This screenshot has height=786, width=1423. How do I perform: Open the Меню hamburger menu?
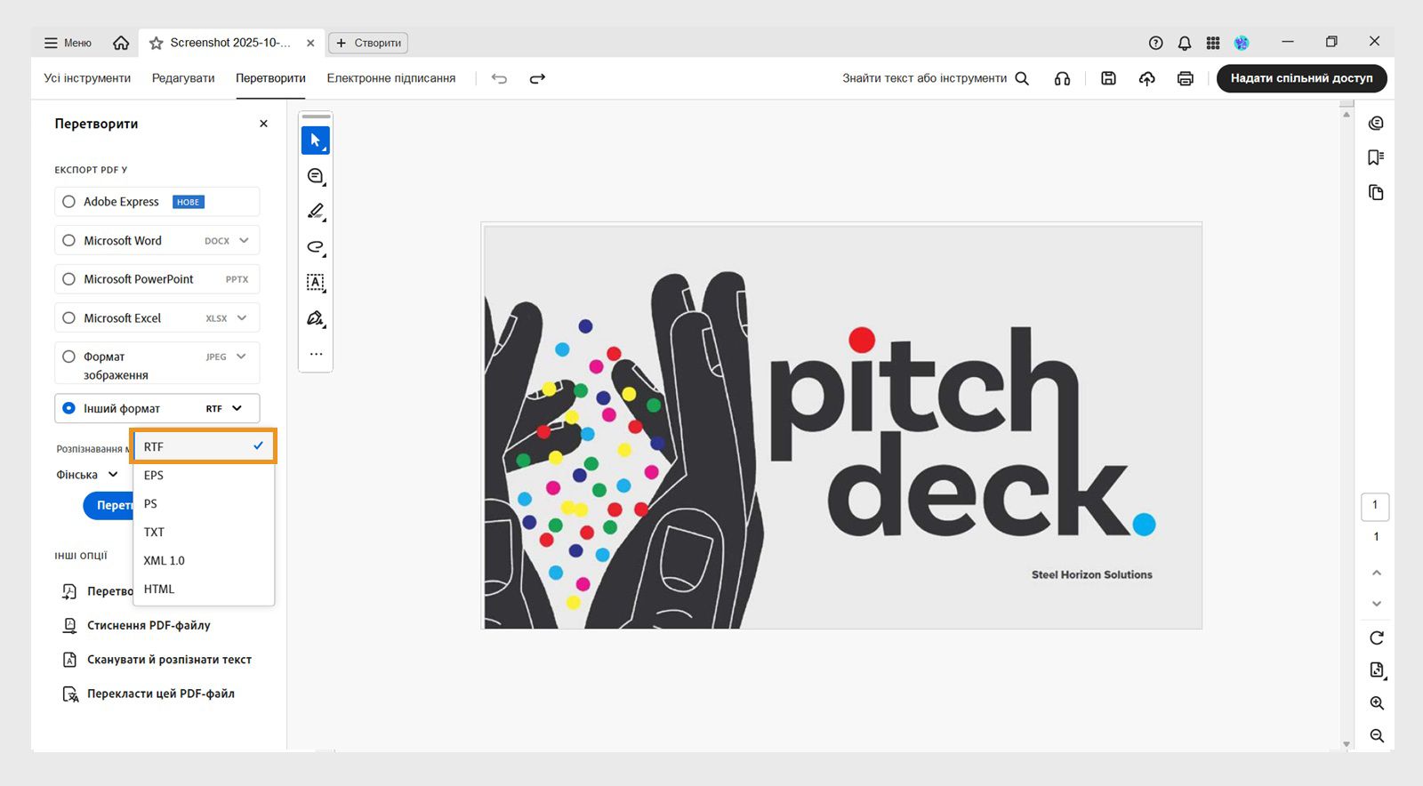[x=68, y=43]
